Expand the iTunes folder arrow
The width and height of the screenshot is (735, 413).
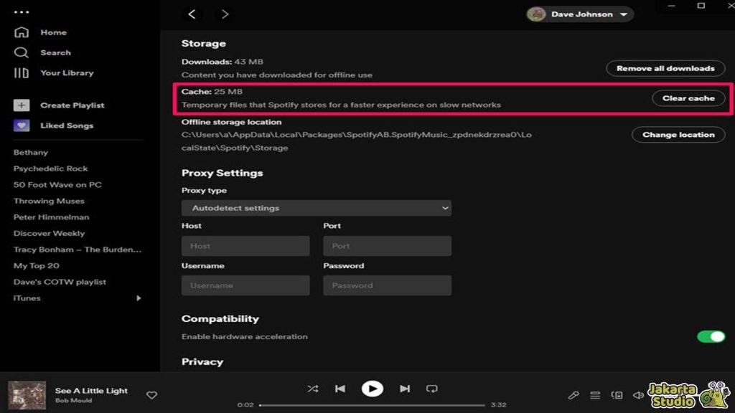[x=139, y=298]
